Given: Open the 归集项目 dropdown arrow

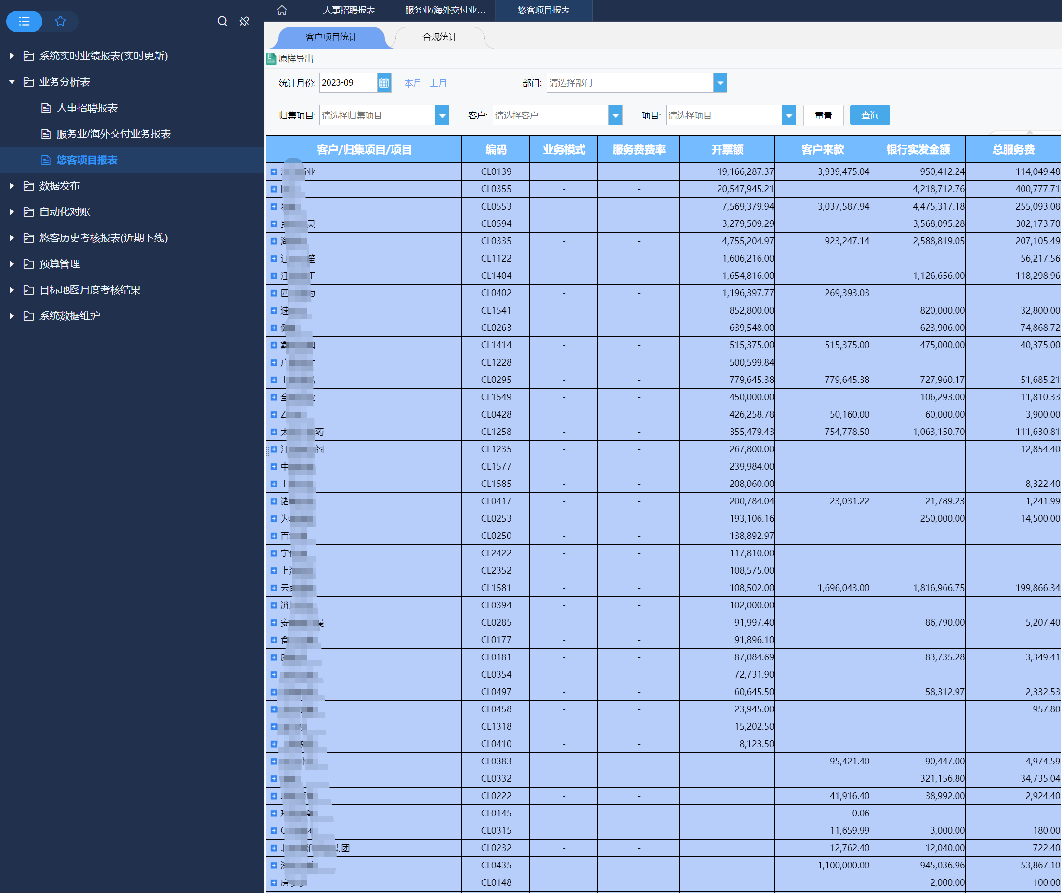Looking at the screenshot, I should coord(442,116).
